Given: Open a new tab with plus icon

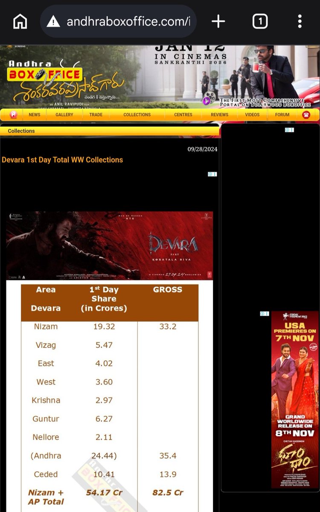Looking at the screenshot, I should click(218, 21).
